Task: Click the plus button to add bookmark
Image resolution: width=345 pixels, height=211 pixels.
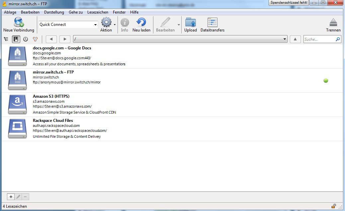Action: pyautogui.click(x=11, y=197)
